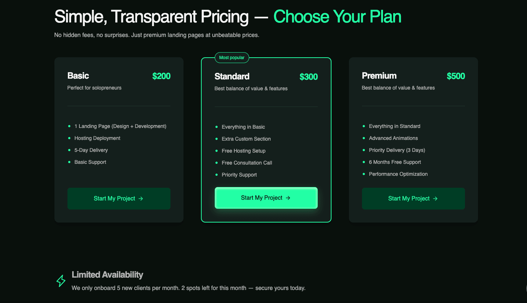Click the Most popular badge

[232, 58]
